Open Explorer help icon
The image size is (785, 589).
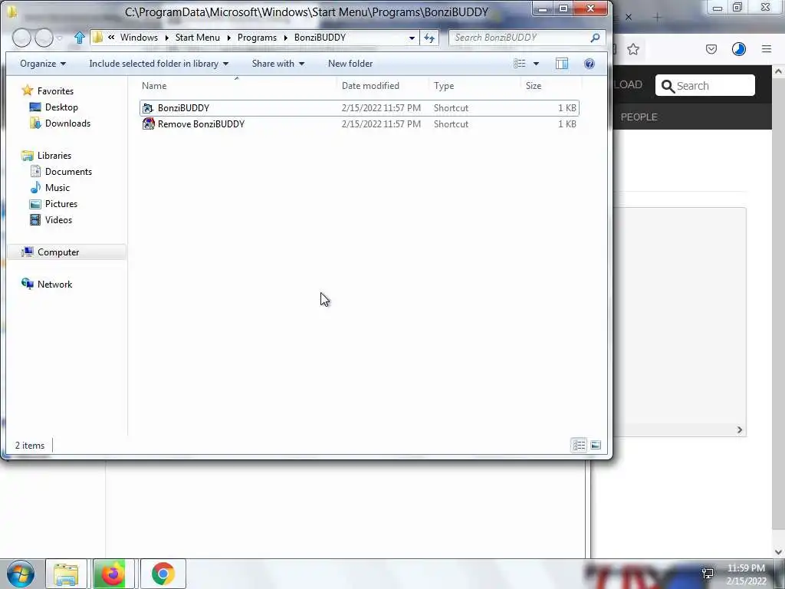pos(590,64)
